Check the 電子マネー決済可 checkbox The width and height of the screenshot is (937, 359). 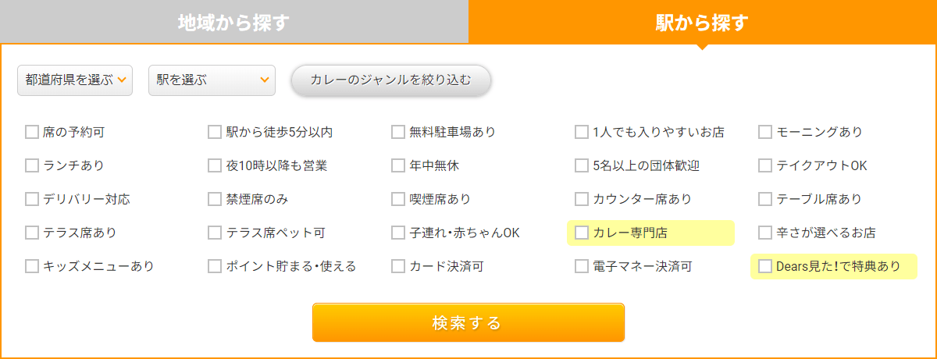coord(582,266)
